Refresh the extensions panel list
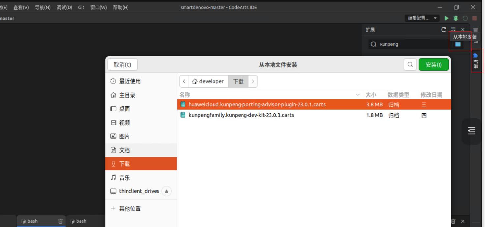Image resolution: width=485 pixels, height=227 pixels. 444,30
